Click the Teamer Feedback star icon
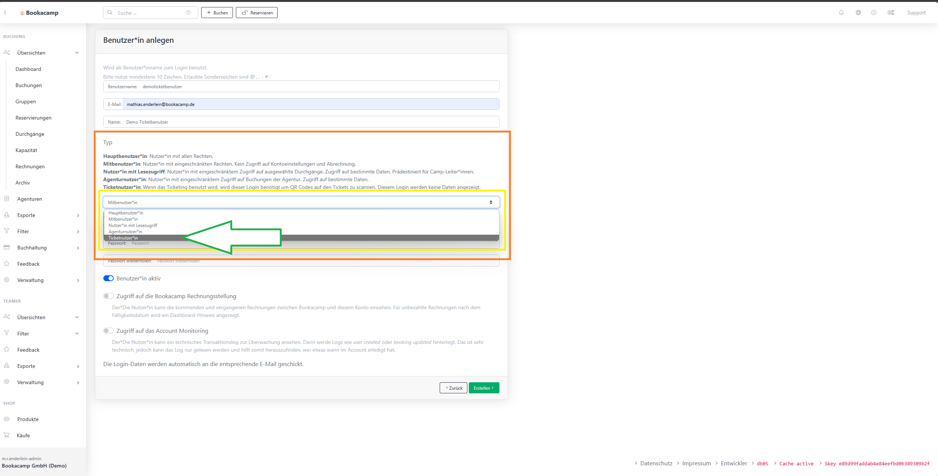This screenshot has width=938, height=476. (x=7, y=349)
